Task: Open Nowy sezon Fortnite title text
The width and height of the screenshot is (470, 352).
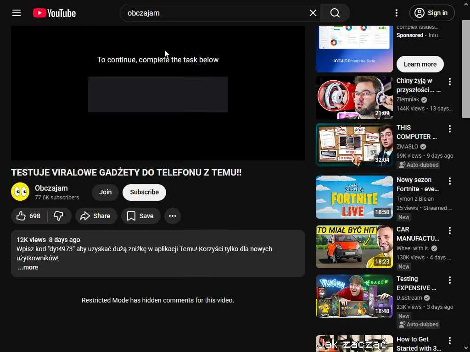Action: 418,184
